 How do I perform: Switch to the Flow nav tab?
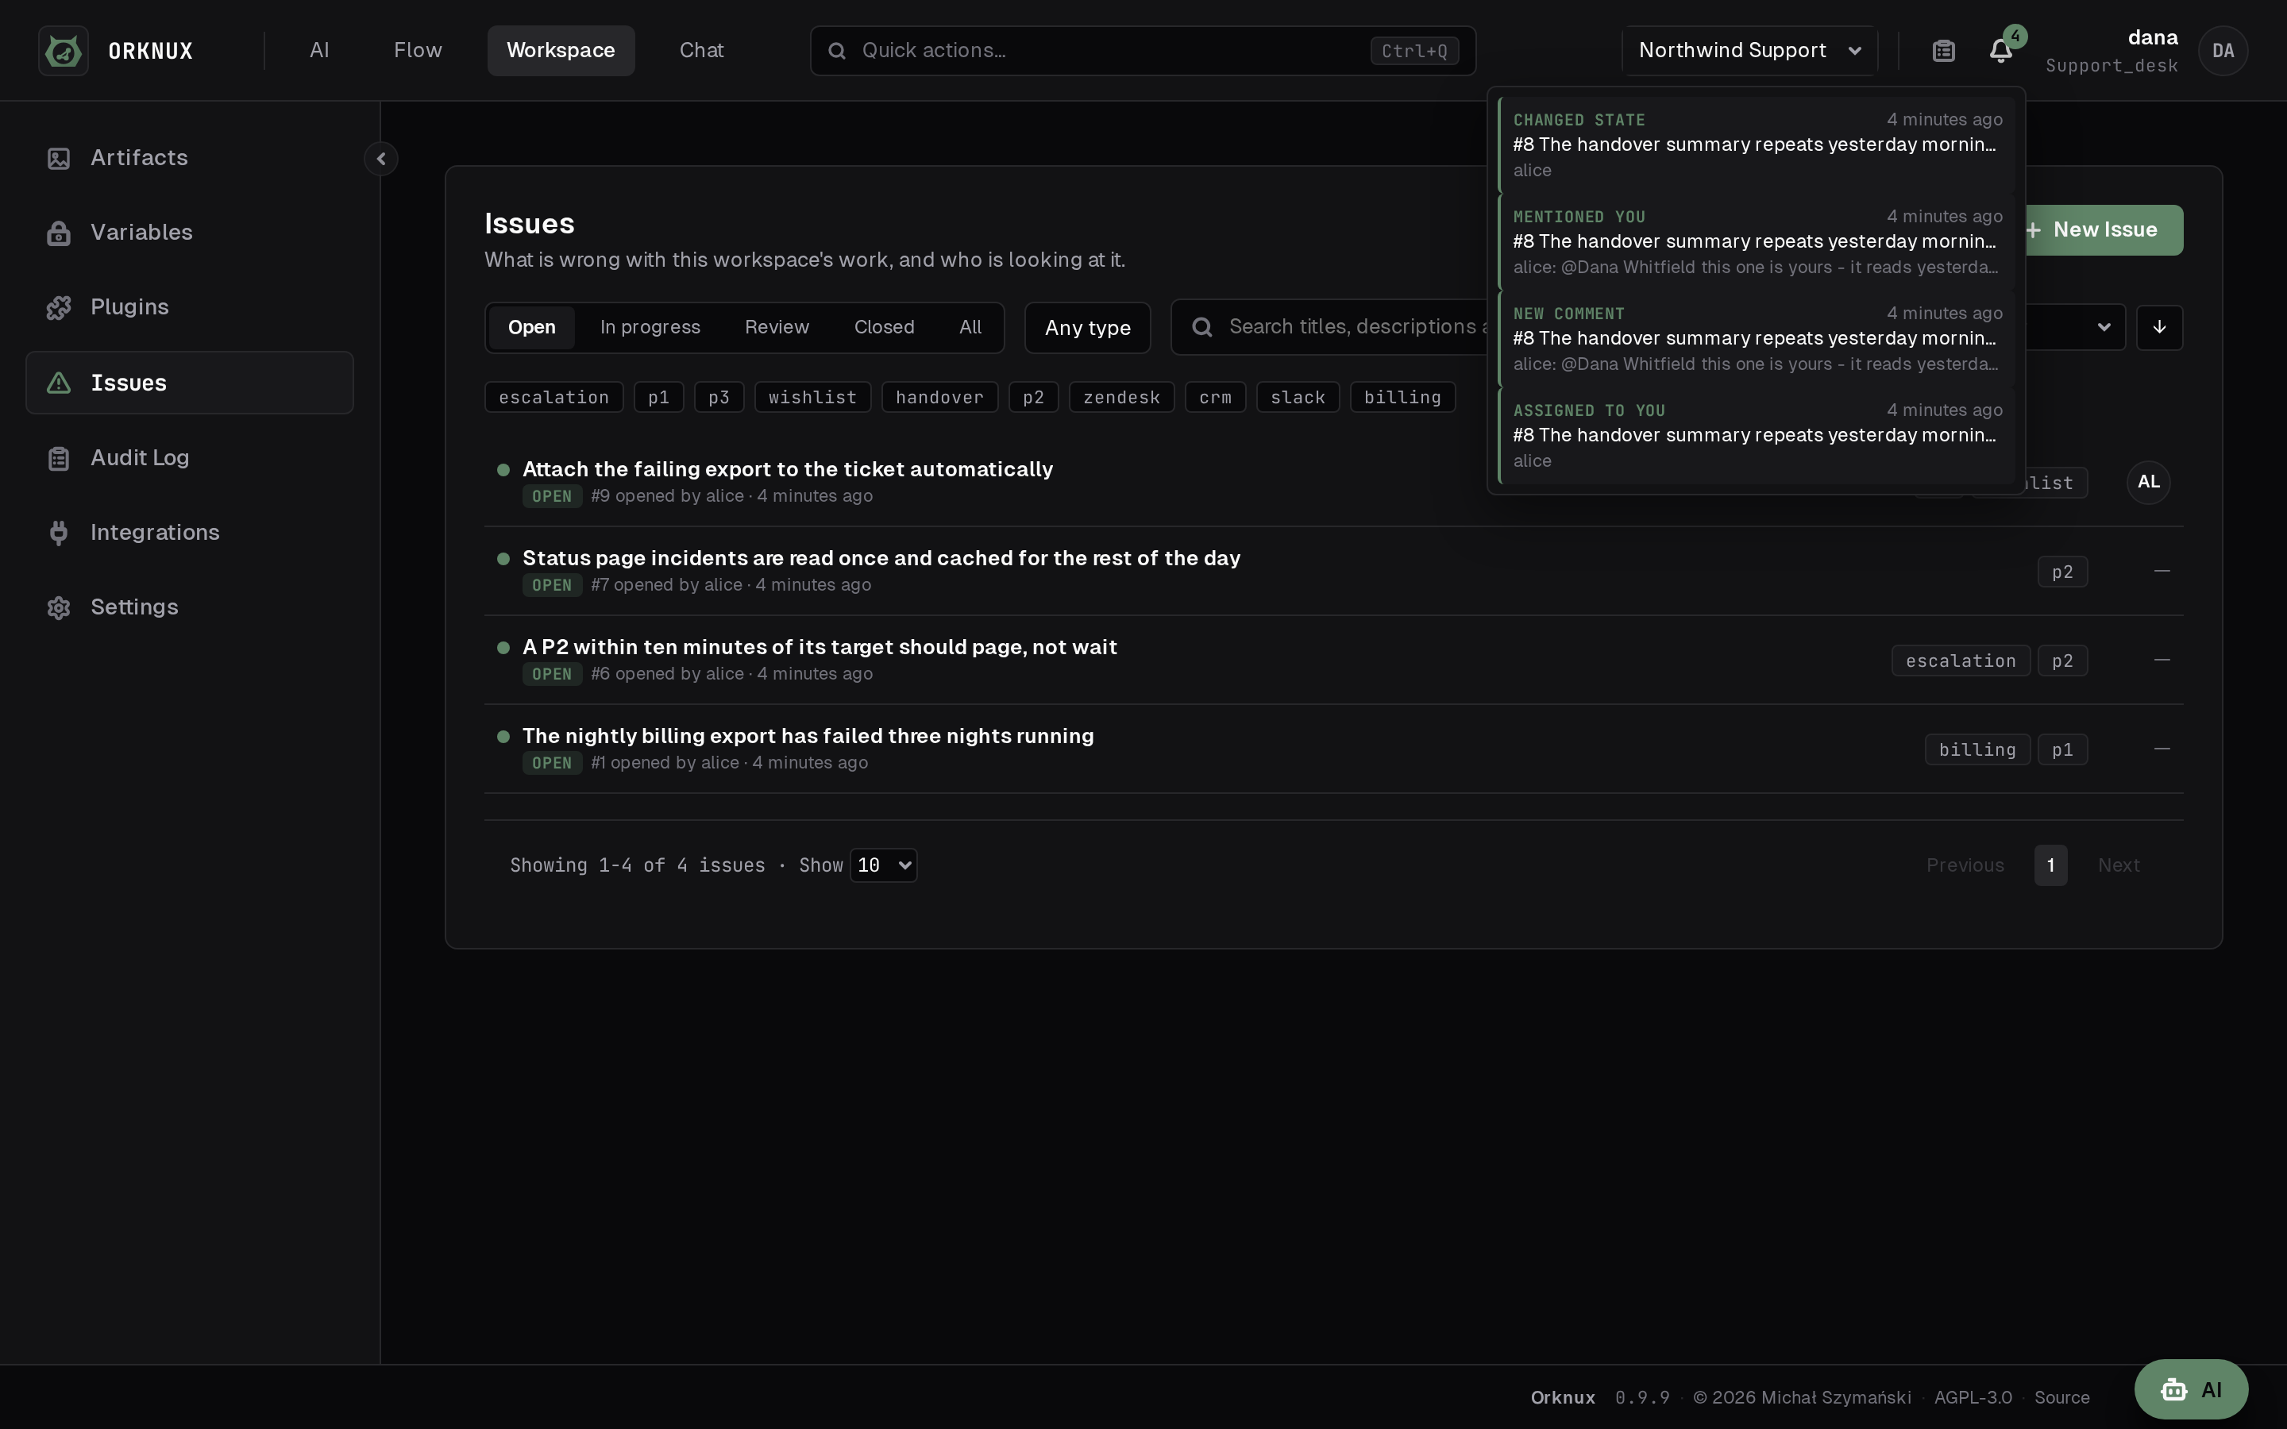coord(418,50)
